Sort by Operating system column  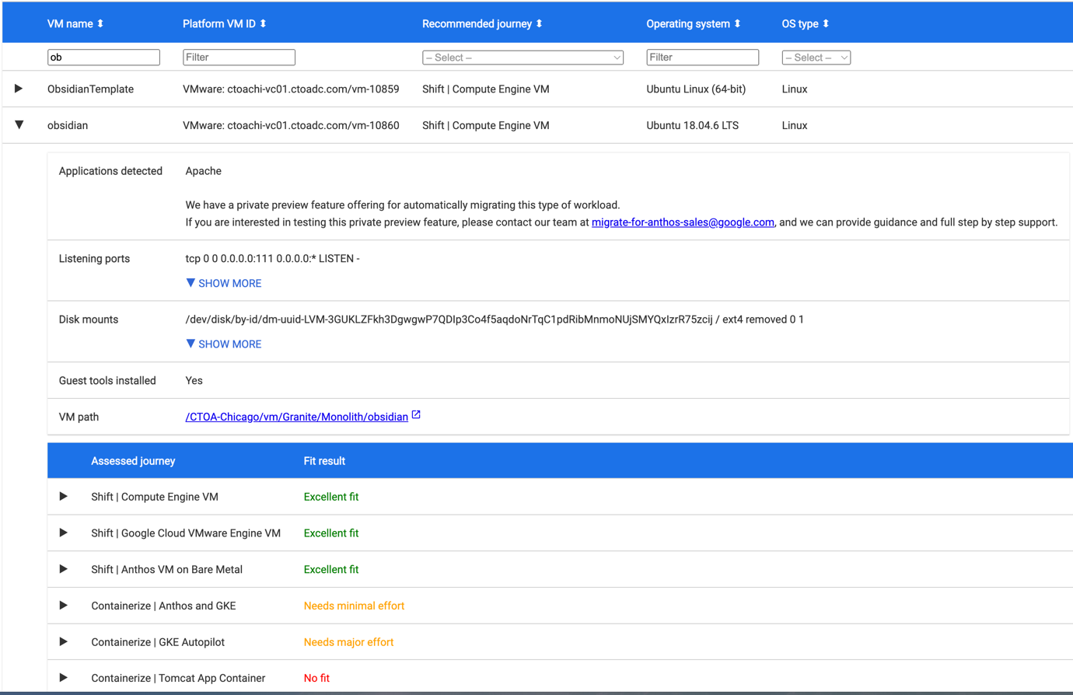(x=737, y=24)
